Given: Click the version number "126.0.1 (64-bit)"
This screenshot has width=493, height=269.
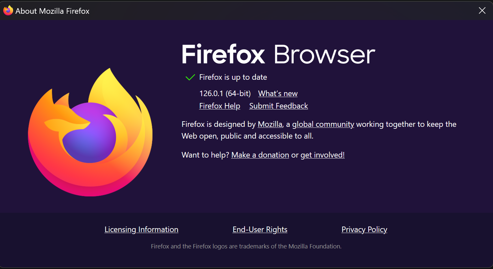Looking at the screenshot, I should pyautogui.click(x=225, y=93).
